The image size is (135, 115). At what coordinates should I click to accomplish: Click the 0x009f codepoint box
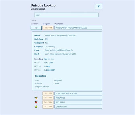click(48, 28)
